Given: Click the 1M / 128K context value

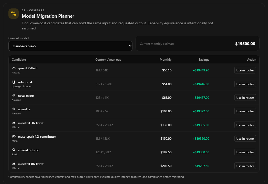Looking at the screenshot, I should [x=103, y=138].
